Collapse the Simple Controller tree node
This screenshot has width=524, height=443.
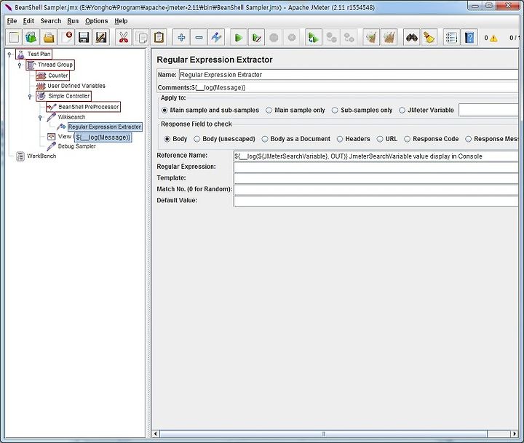[x=30, y=97]
